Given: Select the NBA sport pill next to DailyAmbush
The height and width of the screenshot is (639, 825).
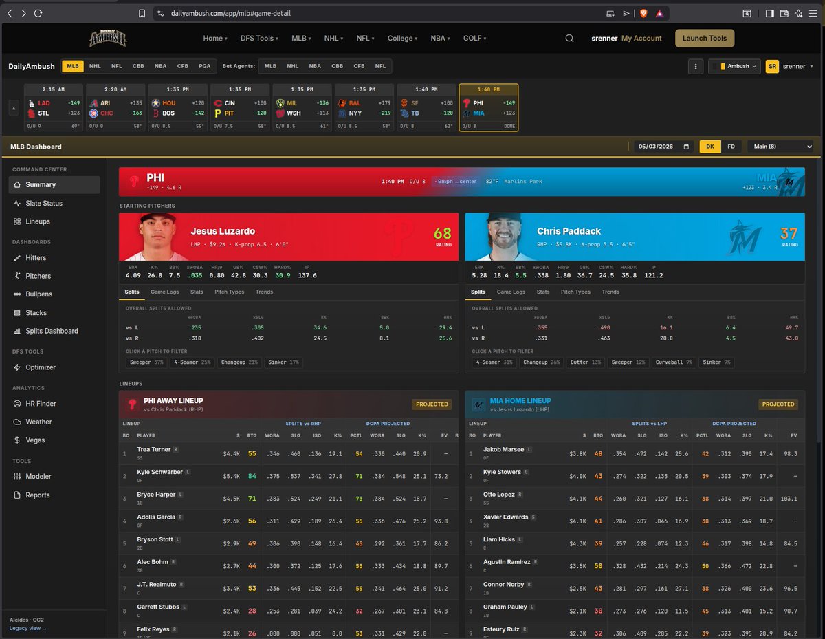Looking at the screenshot, I should point(160,66).
